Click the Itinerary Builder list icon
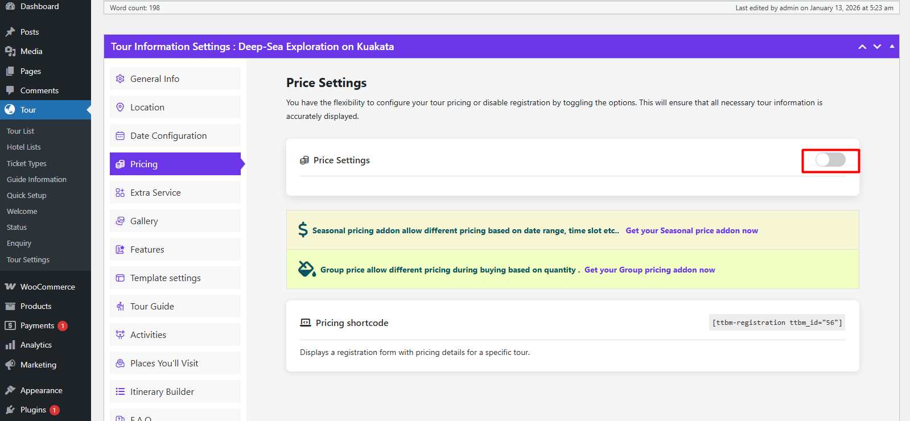The width and height of the screenshot is (910, 421). tap(120, 392)
